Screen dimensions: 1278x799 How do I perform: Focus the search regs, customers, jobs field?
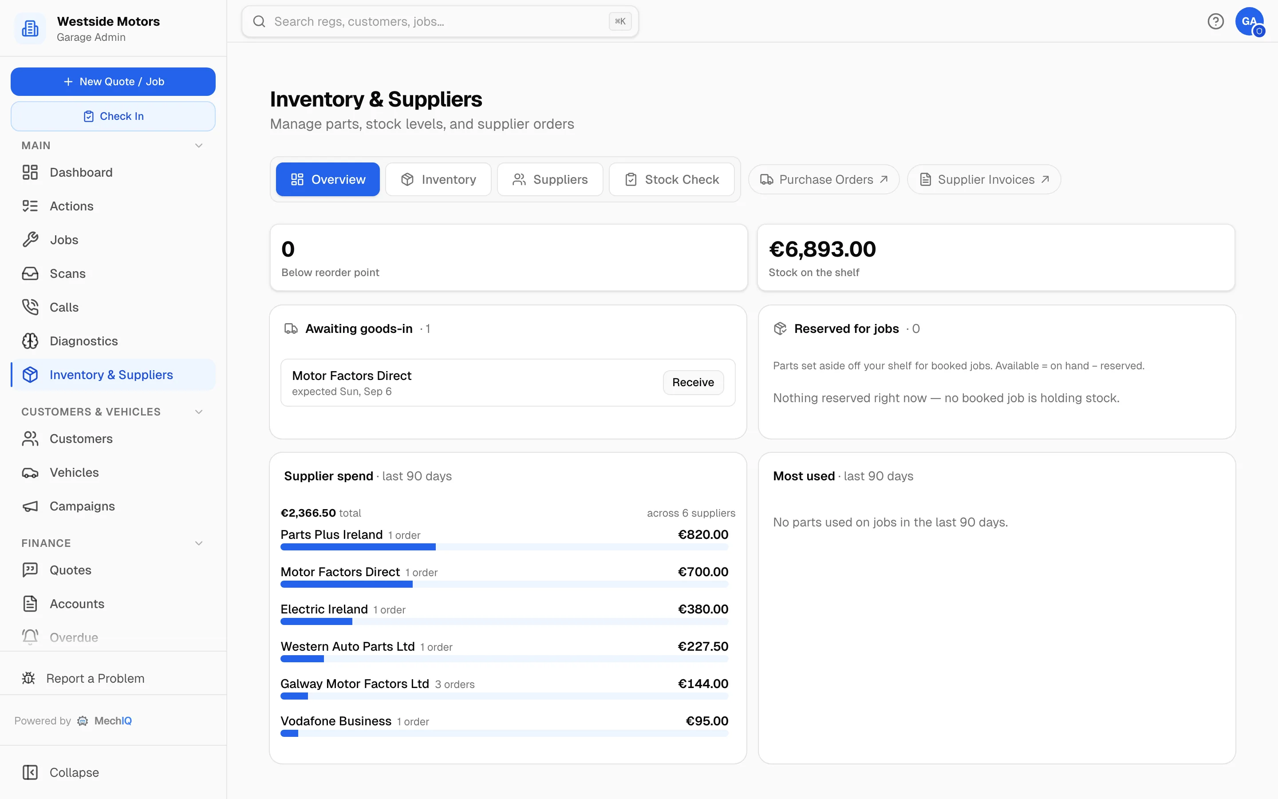point(439,21)
